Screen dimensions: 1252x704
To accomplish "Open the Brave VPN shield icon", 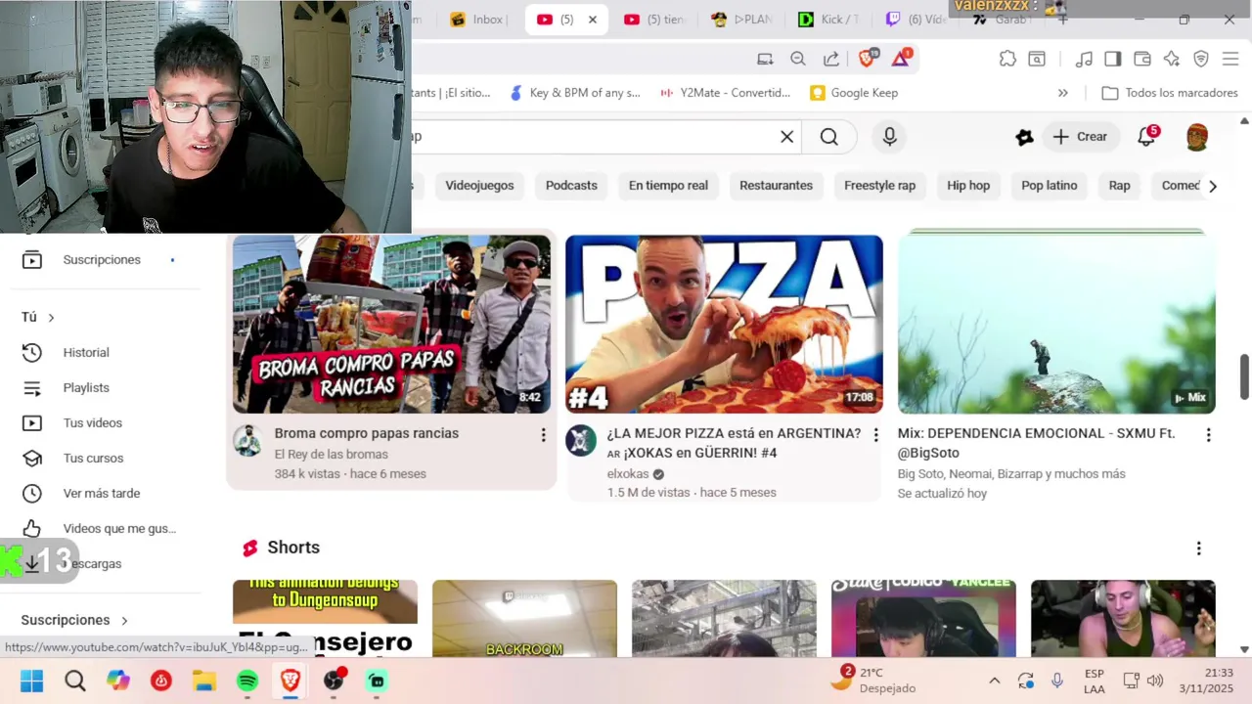I will click(1201, 59).
